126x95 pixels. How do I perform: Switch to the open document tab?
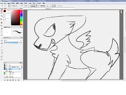(x=49, y=9)
